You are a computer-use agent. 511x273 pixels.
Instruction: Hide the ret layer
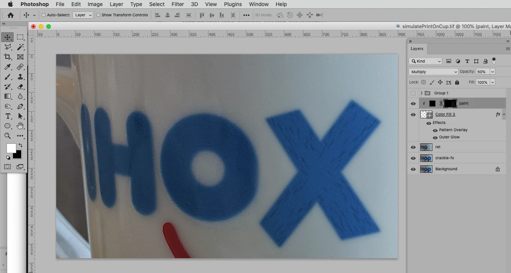(x=413, y=147)
